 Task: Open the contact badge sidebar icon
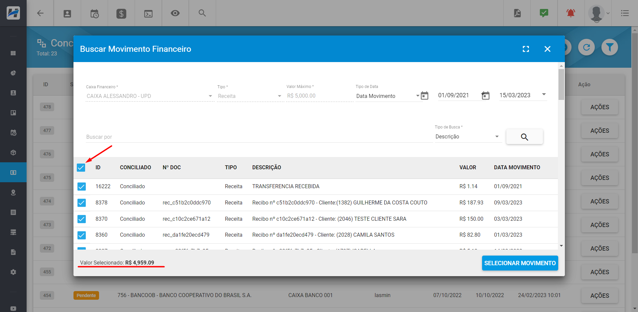coord(13,93)
